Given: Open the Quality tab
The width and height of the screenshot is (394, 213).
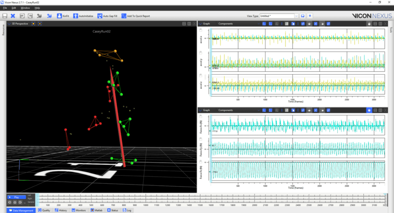Looking at the screenshot, I should coord(44,210).
